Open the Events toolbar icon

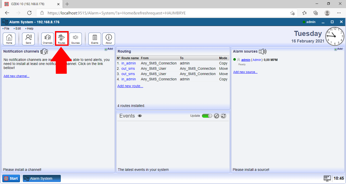click(95, 39)
